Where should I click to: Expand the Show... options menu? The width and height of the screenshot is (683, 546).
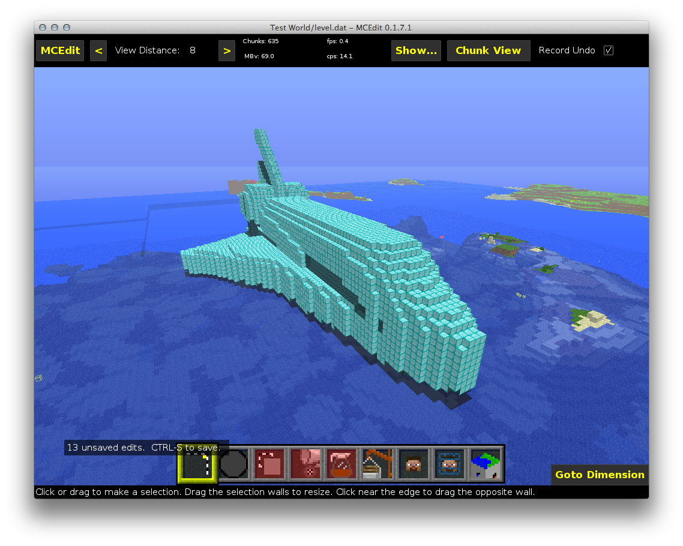[x=416, y=50]
